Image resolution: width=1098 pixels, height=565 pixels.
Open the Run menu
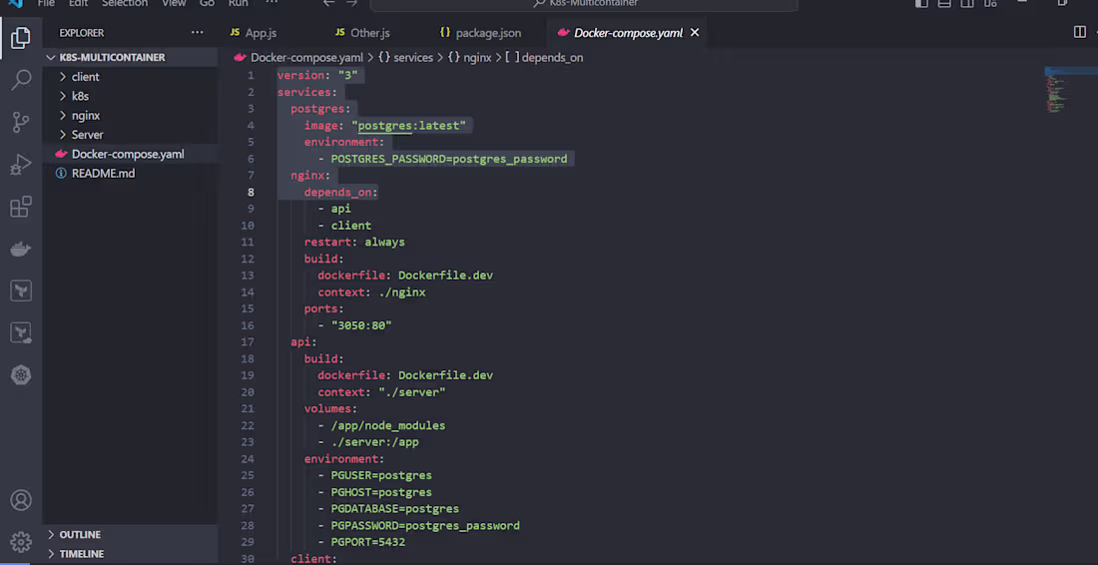coord(239,4)
